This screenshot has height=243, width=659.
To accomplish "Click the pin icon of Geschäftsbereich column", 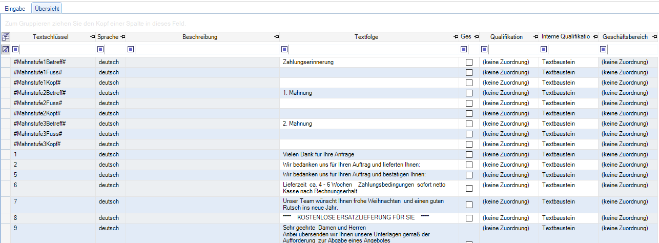I will pyautogui.click(x=654, y=37).
